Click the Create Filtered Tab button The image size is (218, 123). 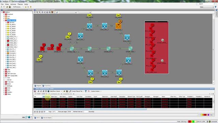click(x=77, y=91)
